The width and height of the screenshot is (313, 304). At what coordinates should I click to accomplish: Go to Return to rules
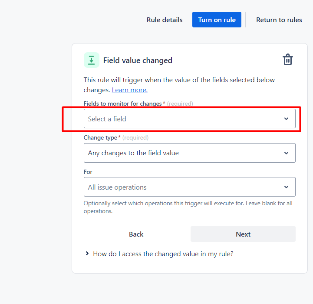279,20
